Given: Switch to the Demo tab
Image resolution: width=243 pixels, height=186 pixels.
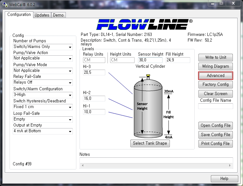Looking at the screenshot, I should pyautogui.click(x=58, y=15).
